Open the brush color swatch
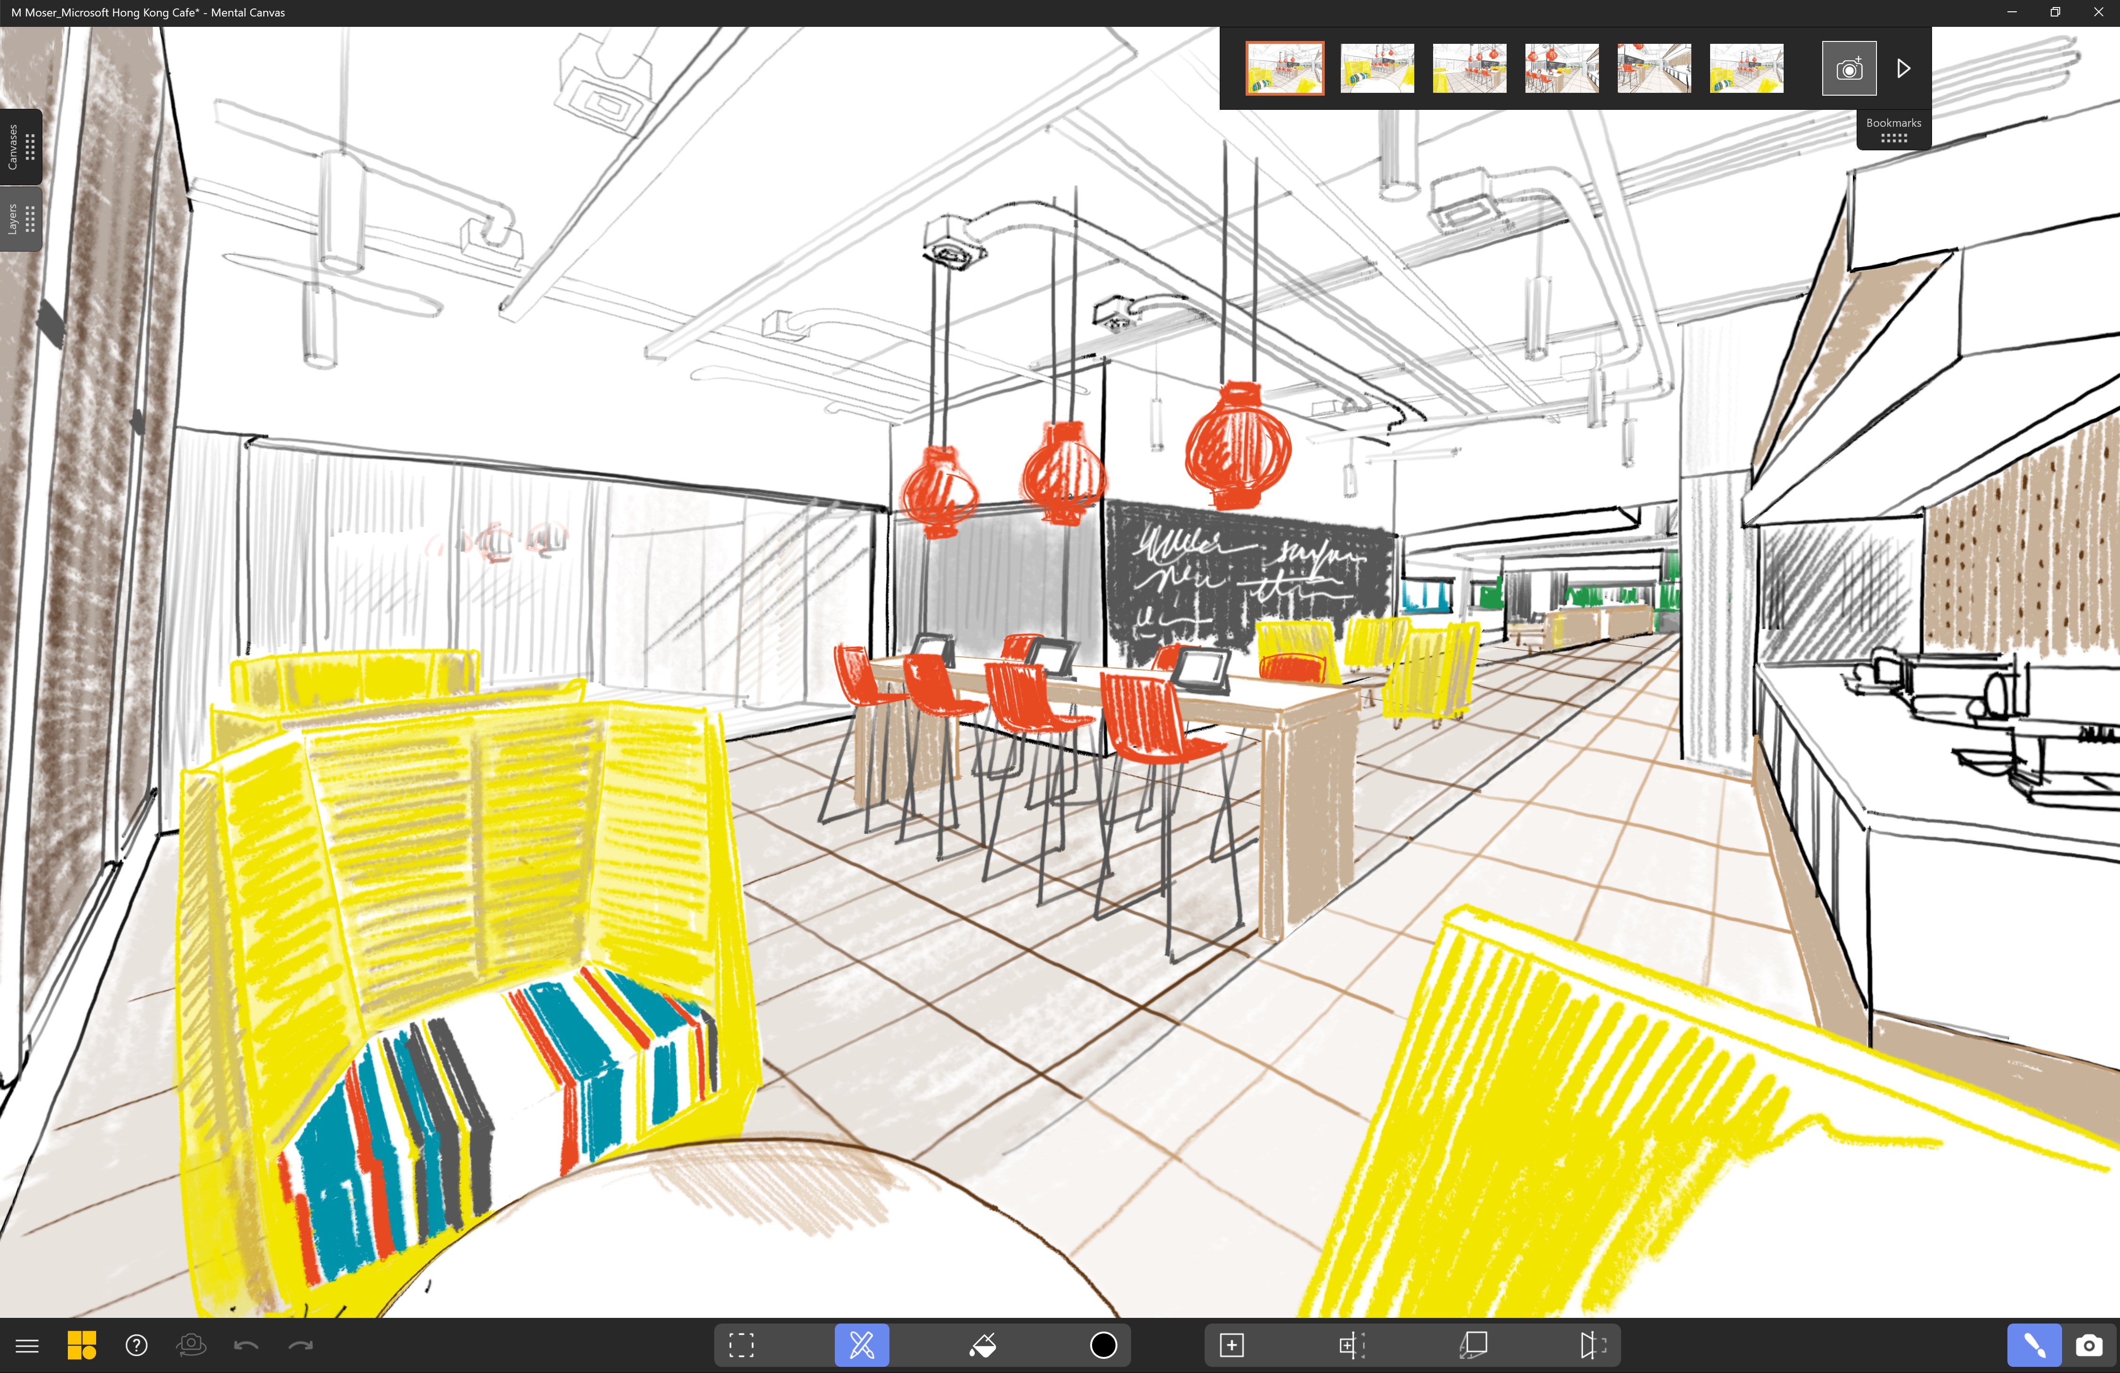This screenshot has height=1373, width=2120. [x=1103, y=1345]
